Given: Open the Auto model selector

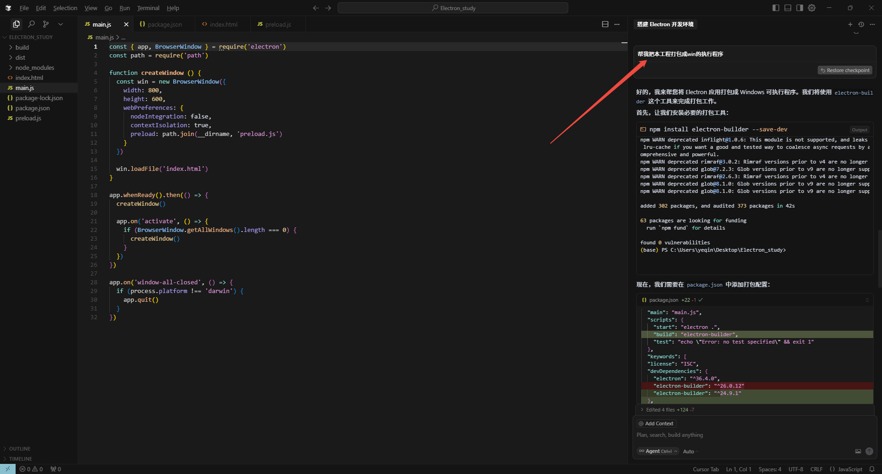Looking at the screenshot, I should [x=690, y=451].
